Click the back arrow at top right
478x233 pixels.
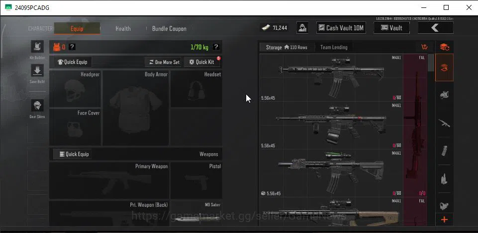[x=435, y=28]
